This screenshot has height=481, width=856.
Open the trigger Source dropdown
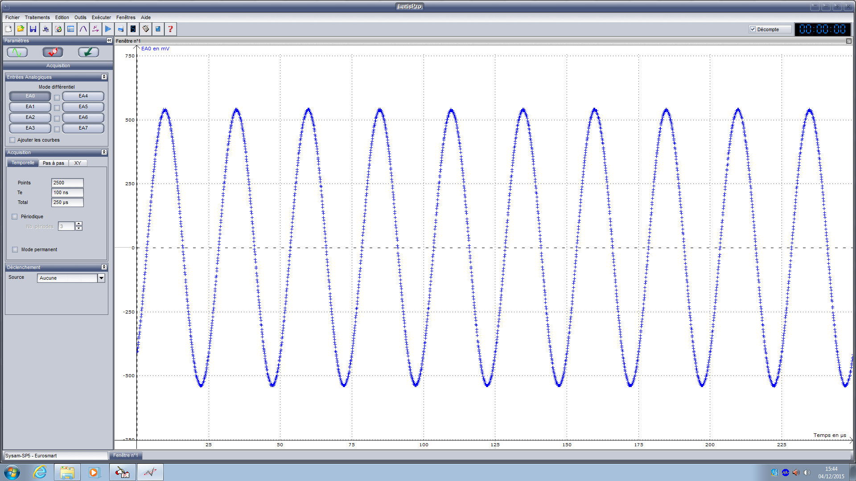[x=101, y=278]
